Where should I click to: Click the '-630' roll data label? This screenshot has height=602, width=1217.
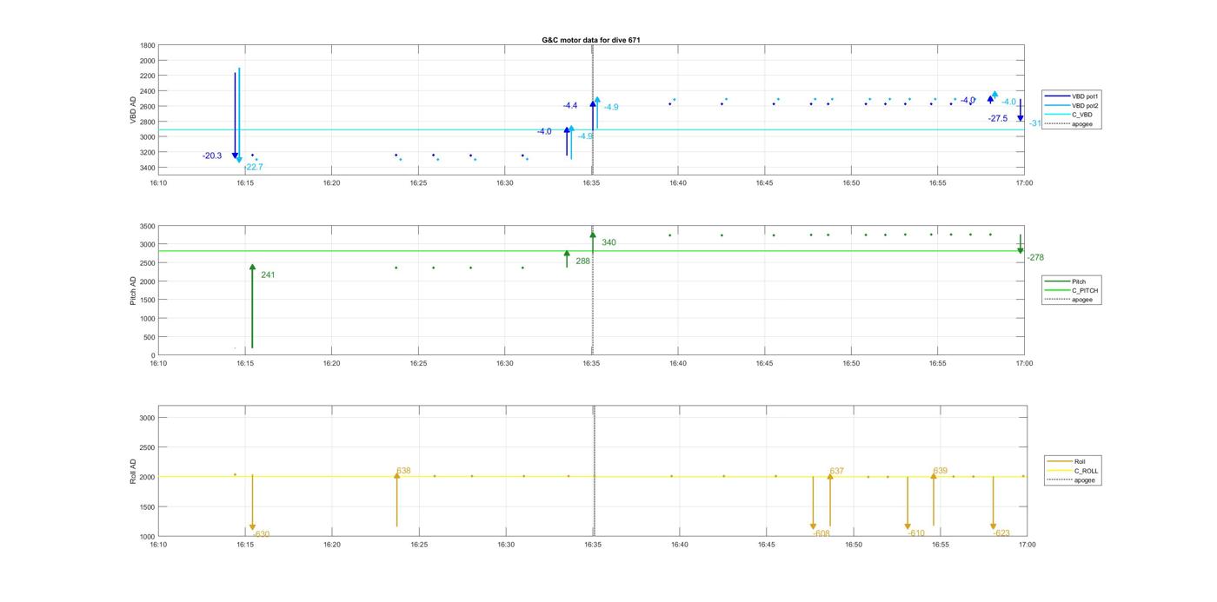click(x=261, y=534)
